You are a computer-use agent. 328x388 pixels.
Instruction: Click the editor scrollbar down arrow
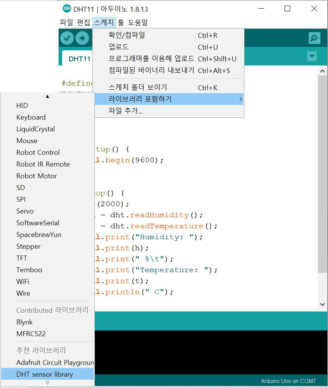[322, 304]
